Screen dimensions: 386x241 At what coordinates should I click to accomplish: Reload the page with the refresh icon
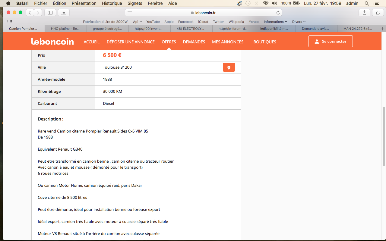point(278,13)
